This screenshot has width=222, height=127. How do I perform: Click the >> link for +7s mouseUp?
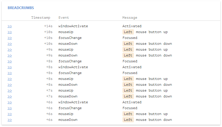10,91
